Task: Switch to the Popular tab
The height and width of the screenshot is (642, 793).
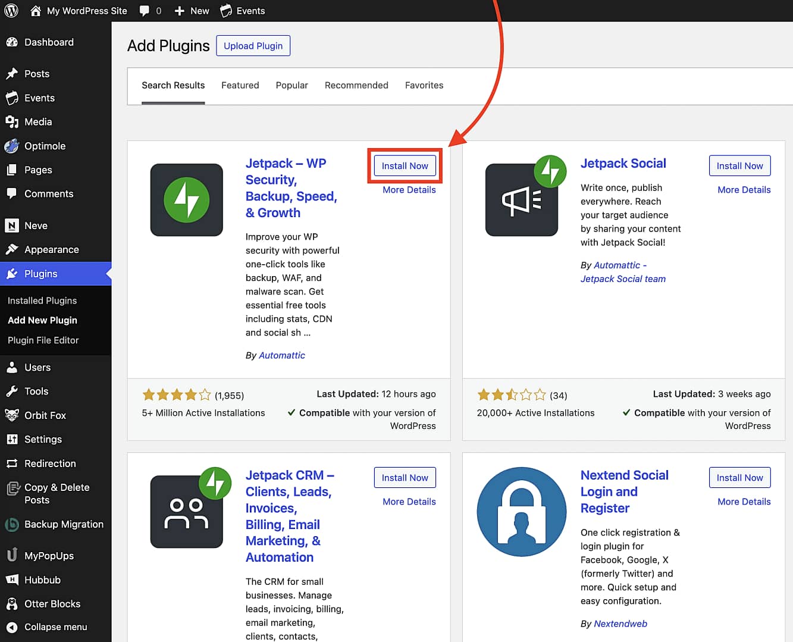Action: (292, 86)
